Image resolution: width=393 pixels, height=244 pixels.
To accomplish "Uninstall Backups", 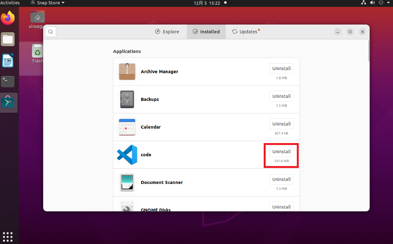I will coord(282,96).
